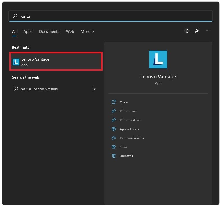This screenshot has width=222, height=206.
Task: Open the three-dot options menu
Action: coord(208,31)
